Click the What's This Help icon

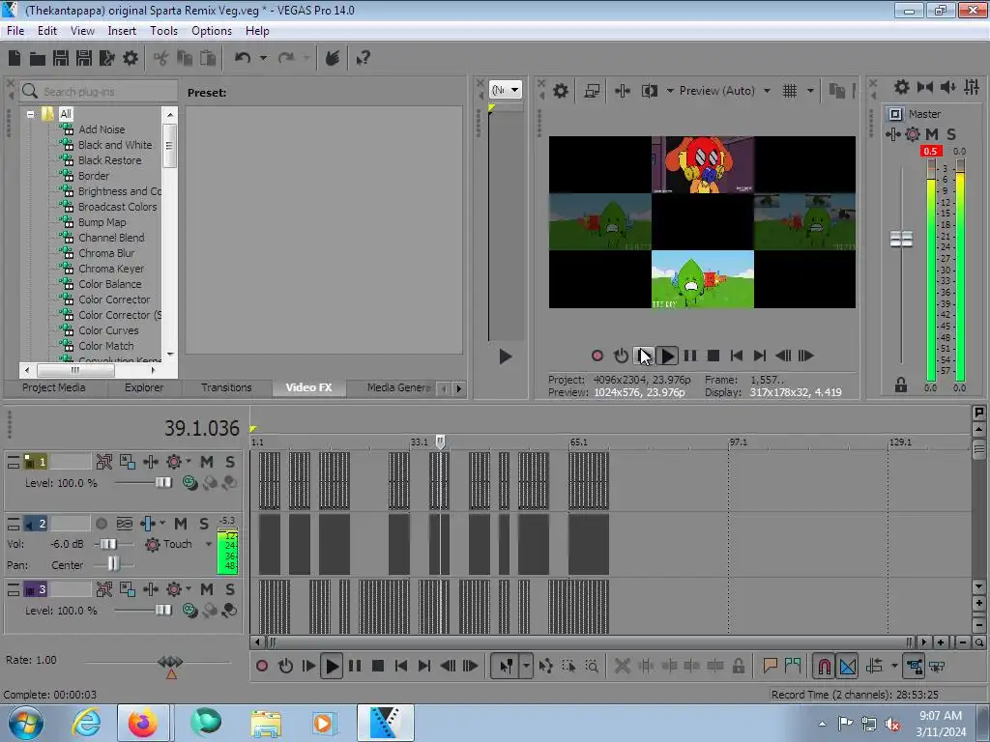point(363,59)
